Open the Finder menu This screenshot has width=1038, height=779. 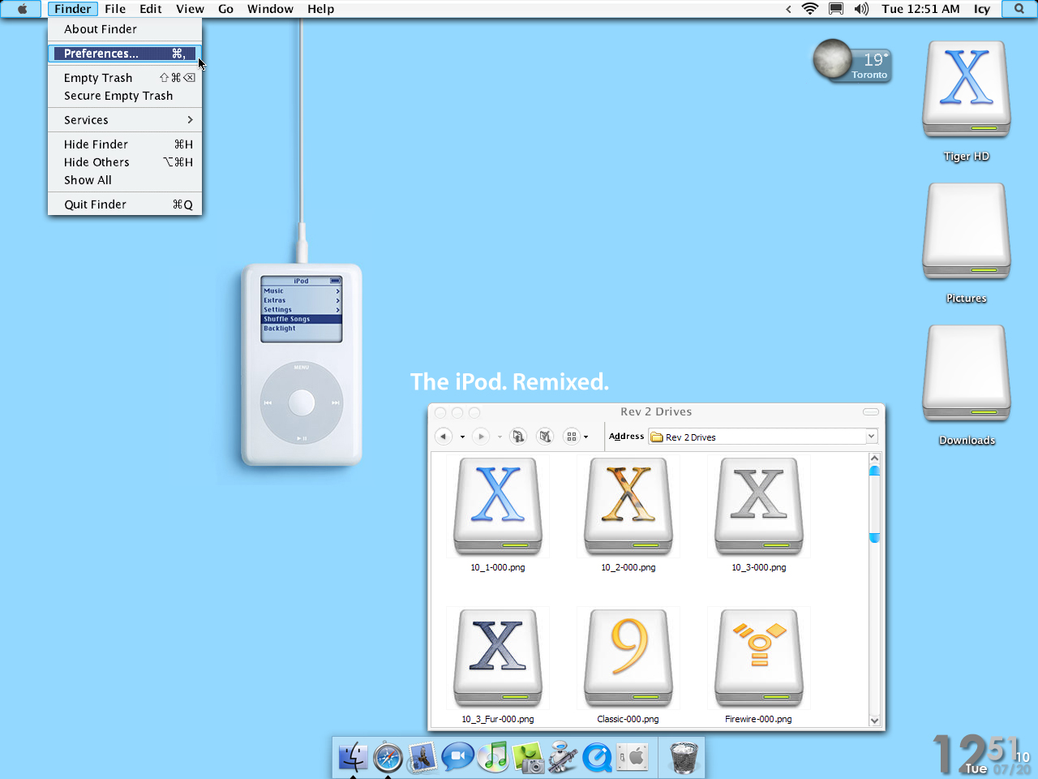coord(73,9)
